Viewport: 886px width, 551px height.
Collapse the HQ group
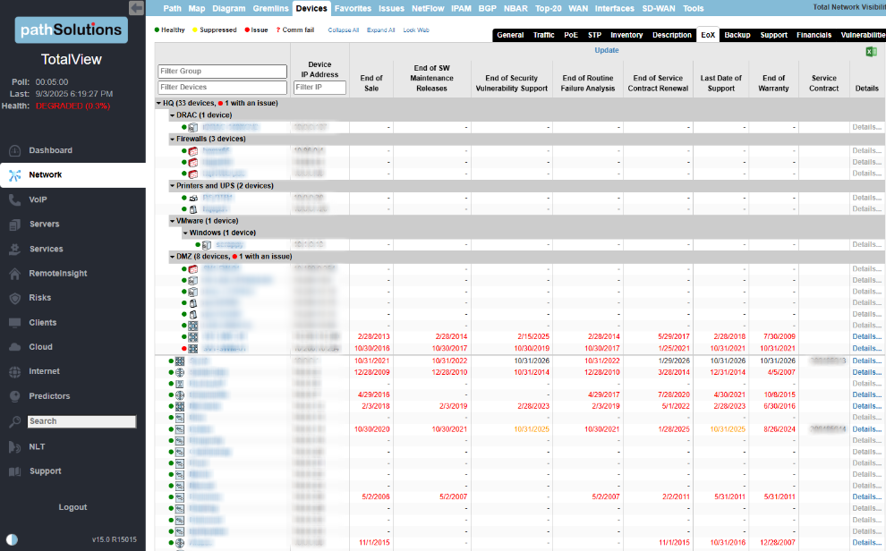point(158,104)
